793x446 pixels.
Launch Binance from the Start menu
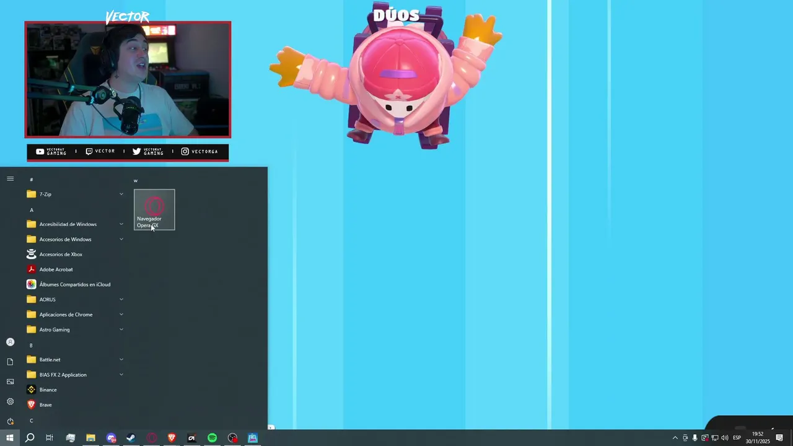coord(74,390)
